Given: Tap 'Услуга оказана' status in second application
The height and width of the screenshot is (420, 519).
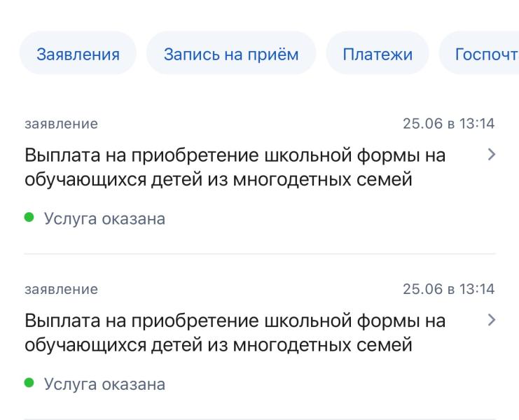Looking at the screenshot, I should 104,384.
